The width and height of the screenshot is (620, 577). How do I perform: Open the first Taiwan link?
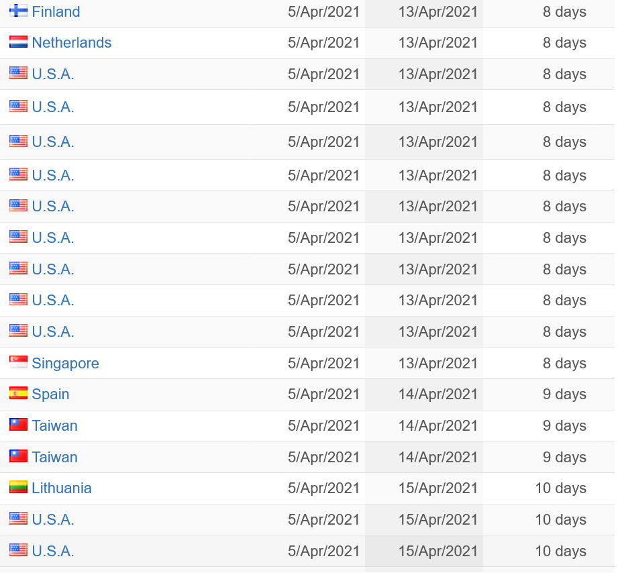click(x=54, y=426)
